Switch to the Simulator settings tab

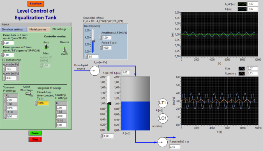tap(14, 29)
